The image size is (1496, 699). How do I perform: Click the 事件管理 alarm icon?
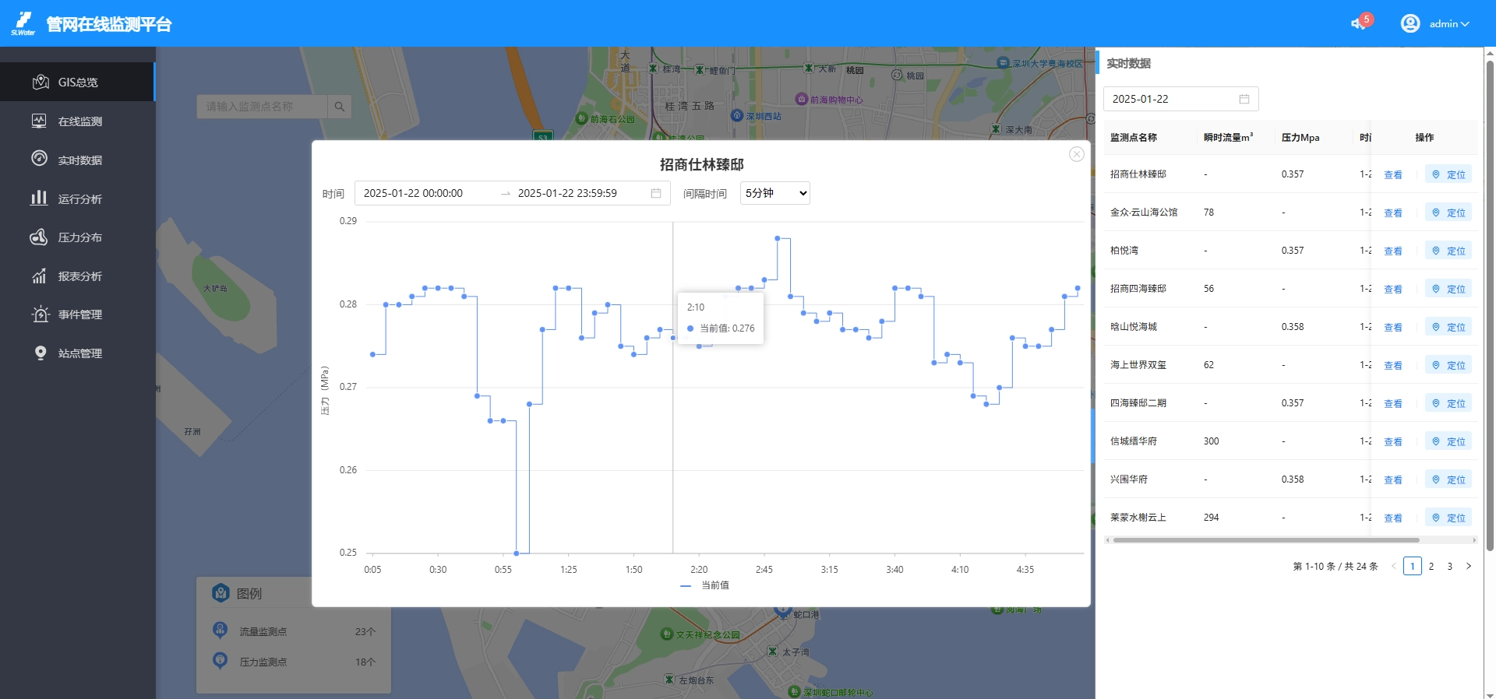click(x=40, y=314)
